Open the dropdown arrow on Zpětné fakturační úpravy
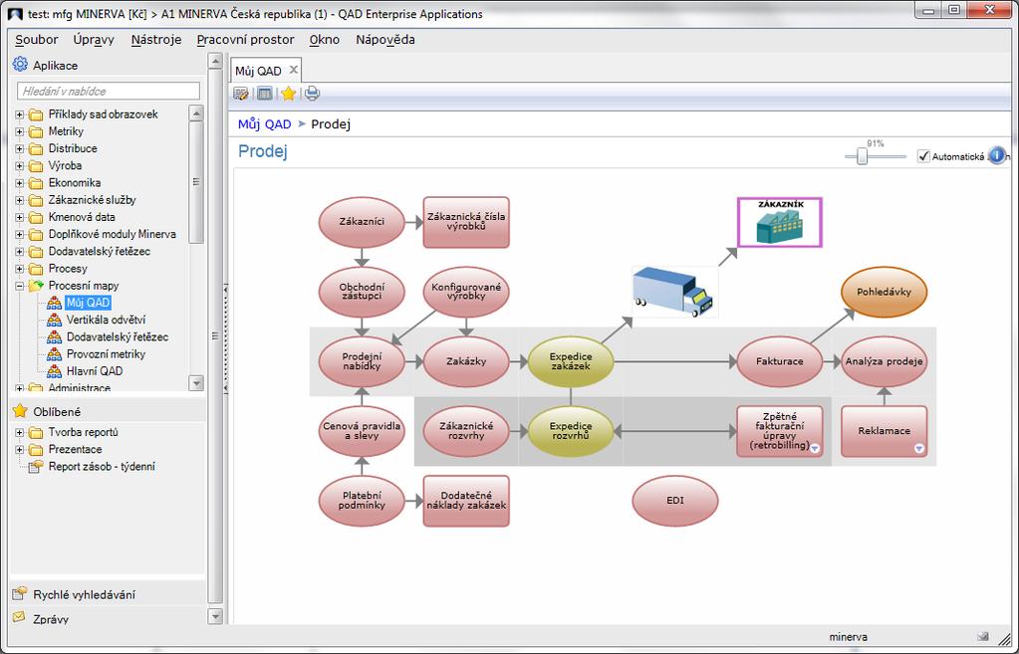The width and height of the screenshot is (1019, 654). (x=814, y=448)
